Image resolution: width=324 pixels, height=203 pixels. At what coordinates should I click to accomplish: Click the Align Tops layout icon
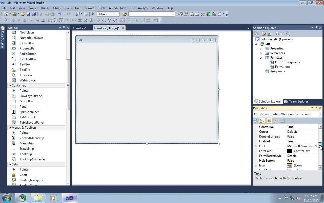pyautogui.click(x=32, y=21)
